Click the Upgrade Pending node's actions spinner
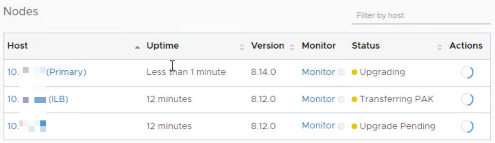The image size is (495, 143). tap(467, 127)
